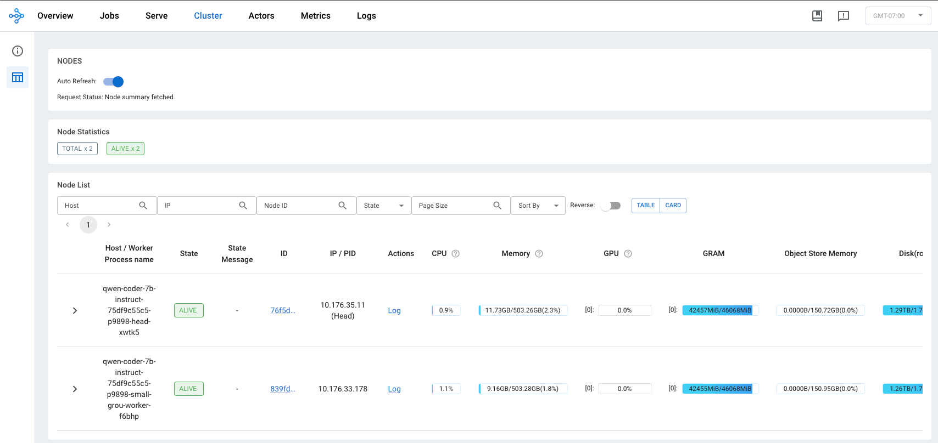
Task: Enable the Reverse sort toggle
Action: tap(610, 206)
